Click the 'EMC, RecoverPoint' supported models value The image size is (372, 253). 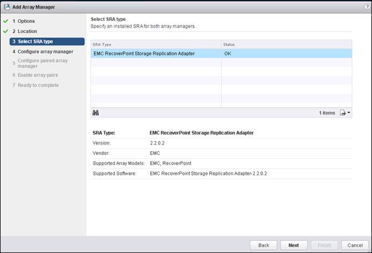[x=170, y=163]
